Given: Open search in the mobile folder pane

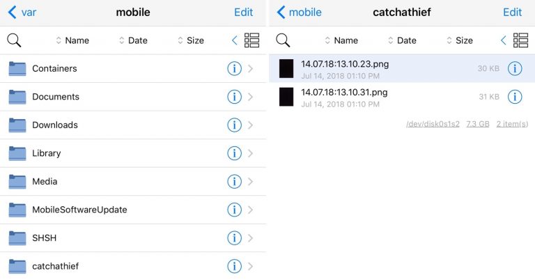Looking at the screenshot, I should click(14, 40).
